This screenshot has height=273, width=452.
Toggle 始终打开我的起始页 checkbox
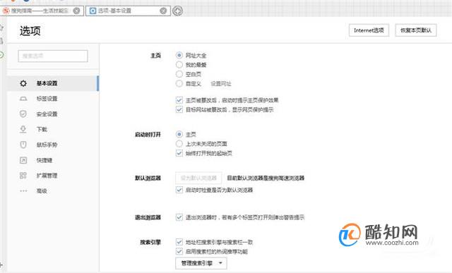(179, 153)
